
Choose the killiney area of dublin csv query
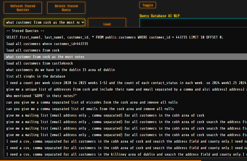point(125,154)
